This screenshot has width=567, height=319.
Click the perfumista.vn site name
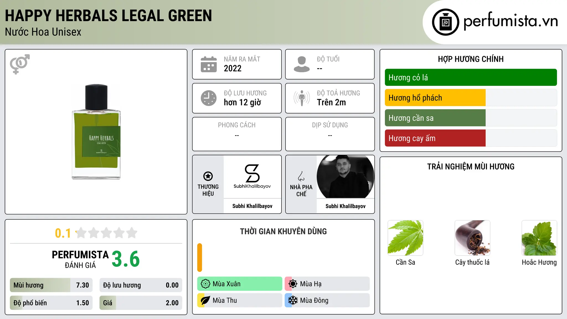click(511, 21)
